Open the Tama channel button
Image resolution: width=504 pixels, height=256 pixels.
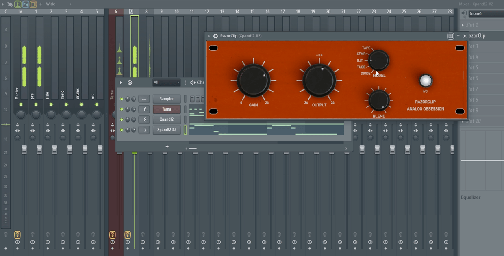tap(167, 109)
